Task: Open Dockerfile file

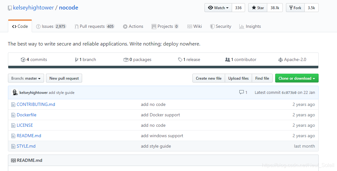Action: click(27, 115)
